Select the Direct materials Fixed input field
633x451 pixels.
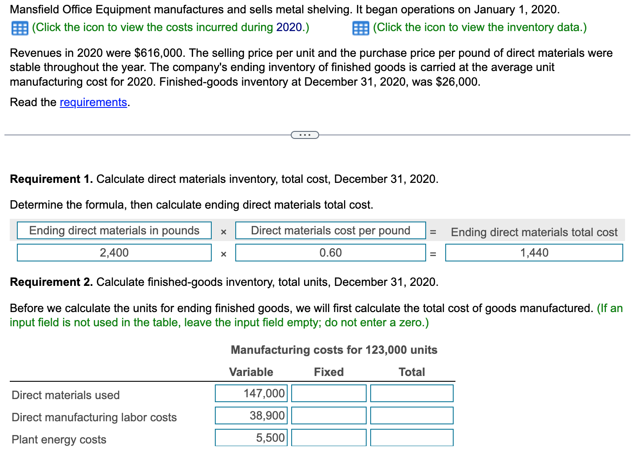coord(328,393)
